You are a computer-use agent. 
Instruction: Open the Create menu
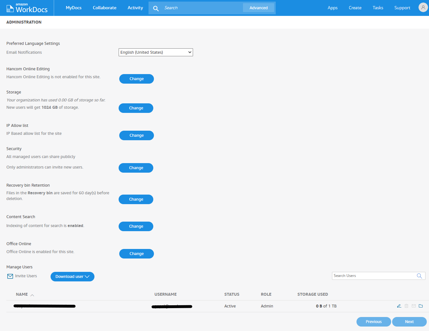tap(355, 8)
